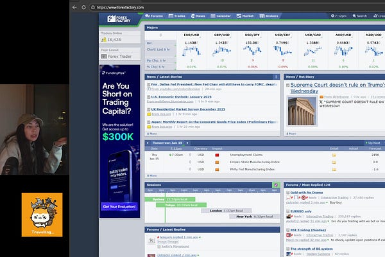Go to previous calendar day arrow
This screenshot has width=385, height=257.
click(x=148, y=143)
